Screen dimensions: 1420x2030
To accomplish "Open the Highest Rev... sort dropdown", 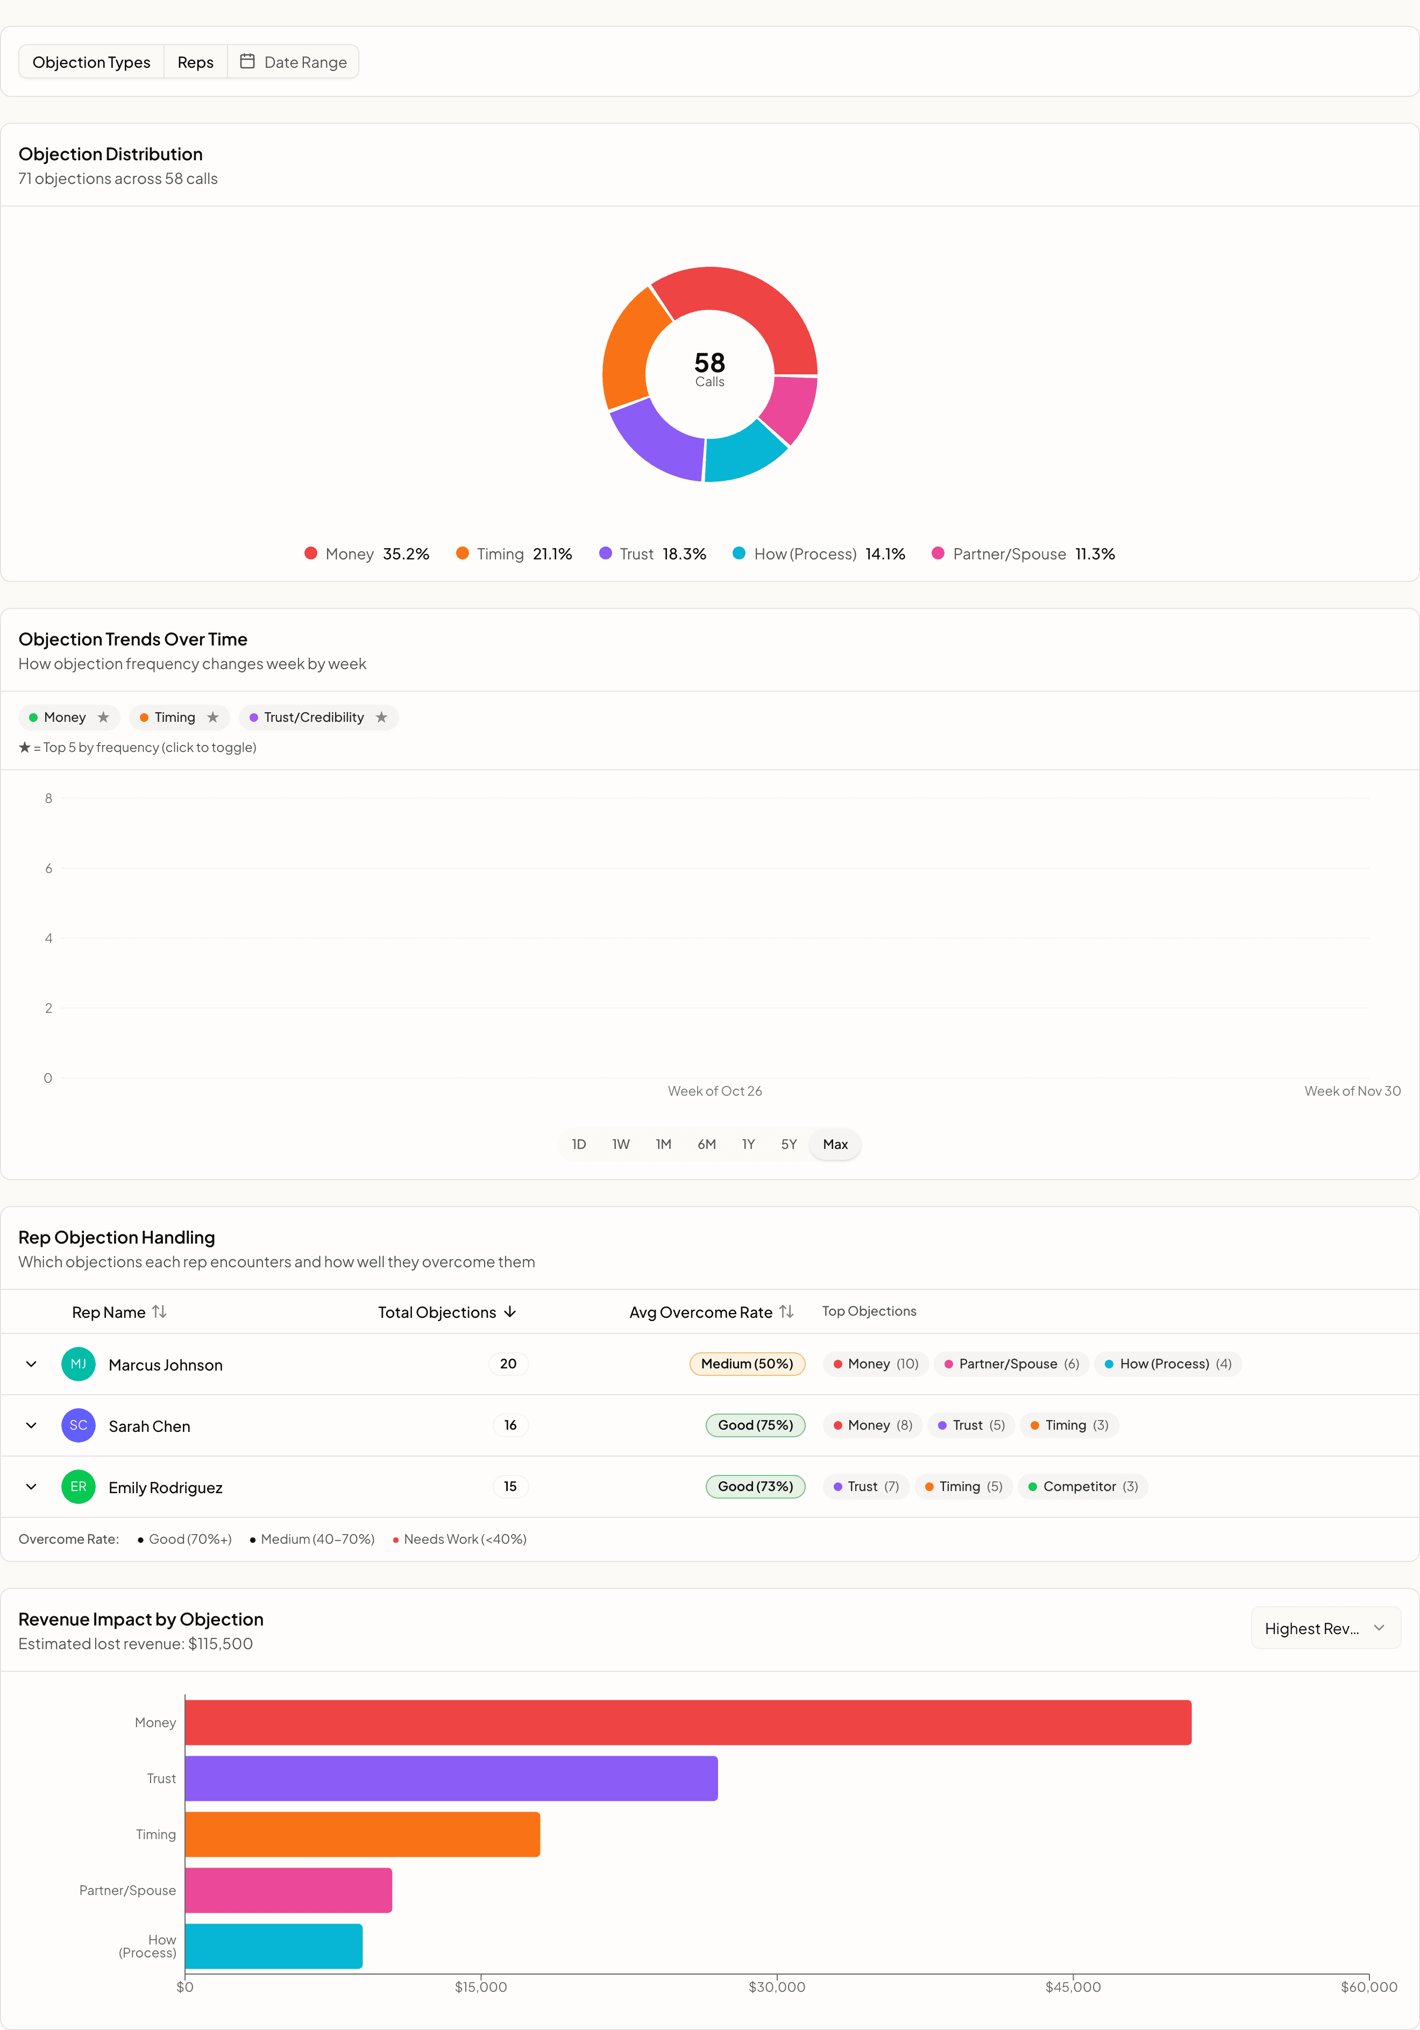I will (x=1325, y=1628).
